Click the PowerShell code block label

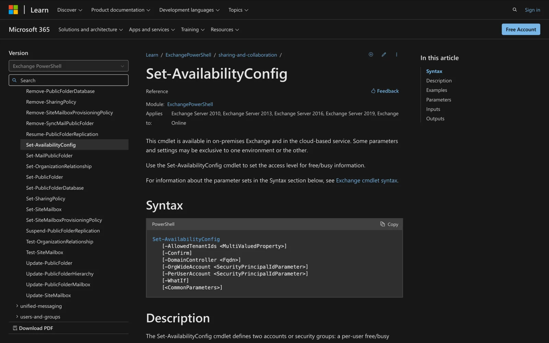click(x=163, y=224)
